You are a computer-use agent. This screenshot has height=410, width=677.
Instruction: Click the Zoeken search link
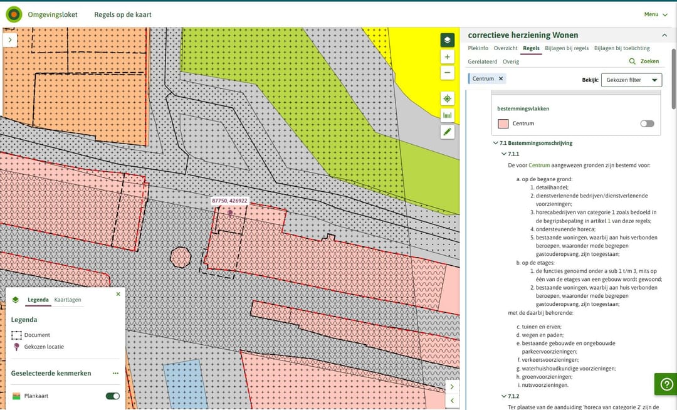coord(644,61)
